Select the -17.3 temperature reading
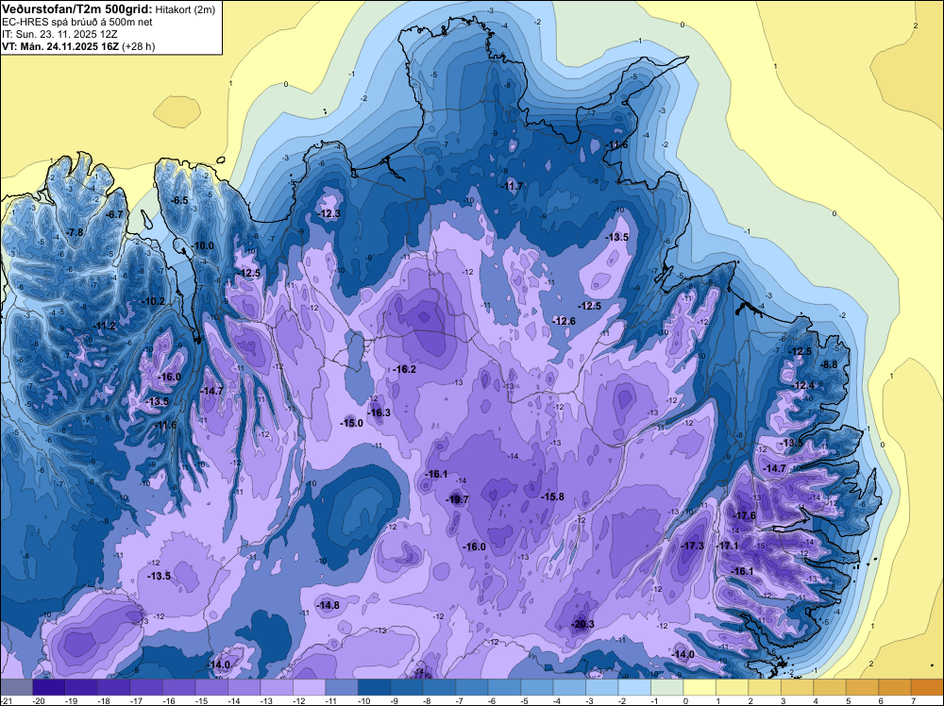This screenshot has height=706, width=944. pos(692,546)
